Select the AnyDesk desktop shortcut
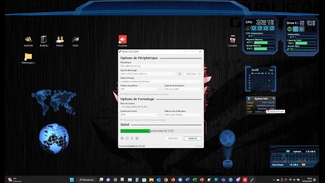This screenshot has height=183, width=325. coord(122,41)
